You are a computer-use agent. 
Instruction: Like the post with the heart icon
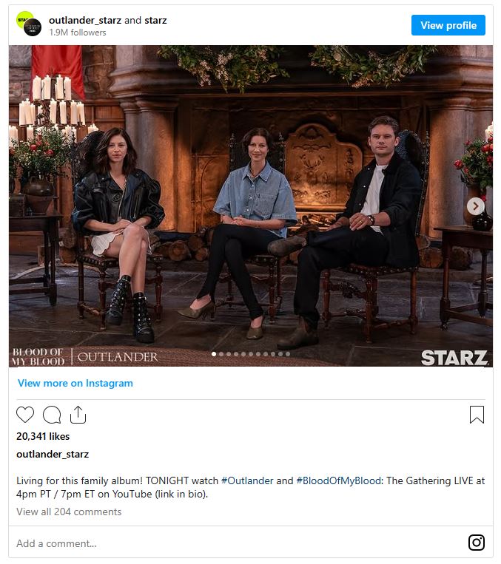(x=25, y=415)
